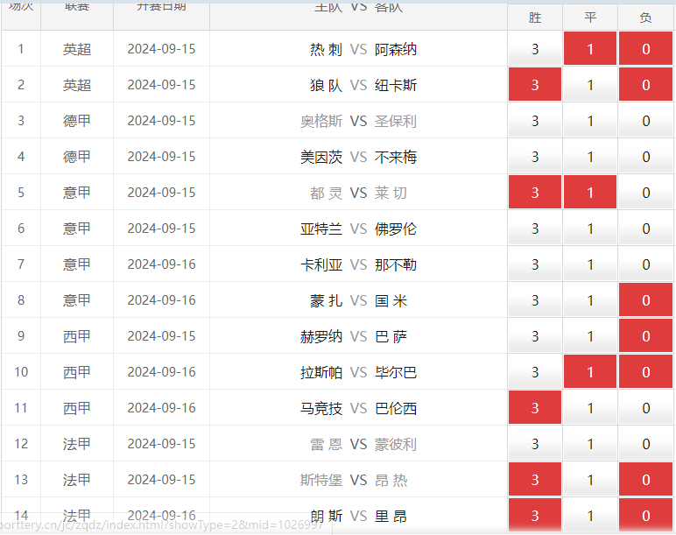The height and width of the screenshot is (535, 676).
Task: Select 负 (0) for 马竞技 VS 巴伦西
Action: (x=645, y=408)
